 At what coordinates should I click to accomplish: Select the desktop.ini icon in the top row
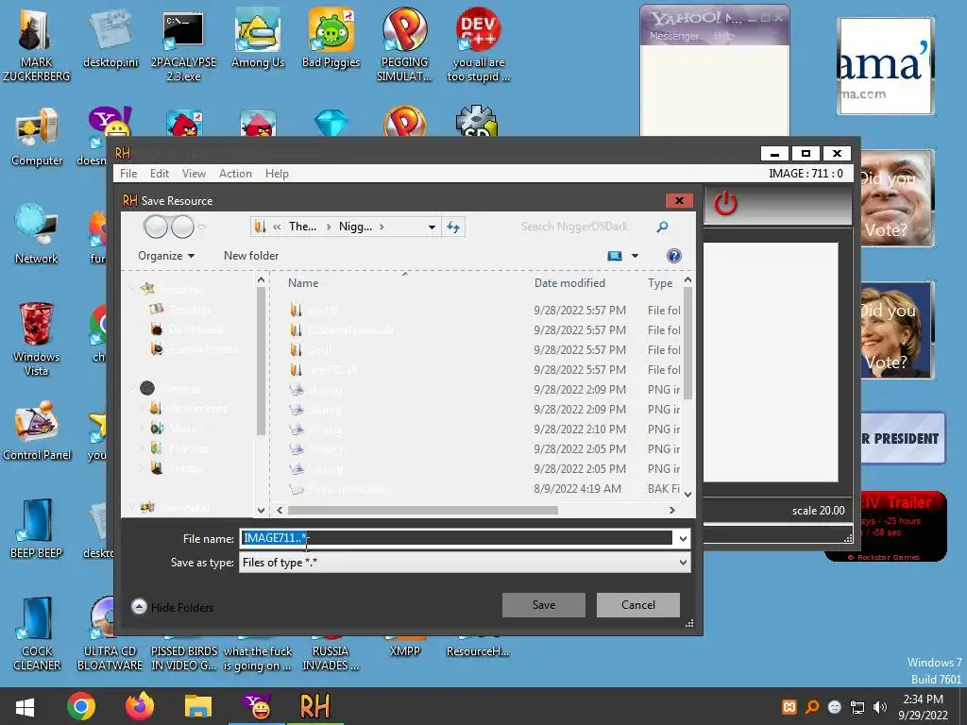click(110, 40)
